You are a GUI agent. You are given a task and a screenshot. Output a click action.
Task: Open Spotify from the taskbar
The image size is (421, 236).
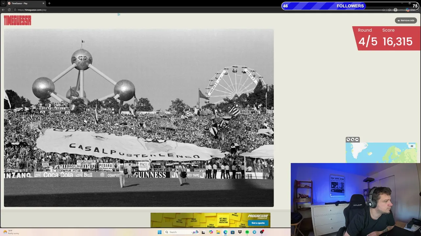pos(247,232)
